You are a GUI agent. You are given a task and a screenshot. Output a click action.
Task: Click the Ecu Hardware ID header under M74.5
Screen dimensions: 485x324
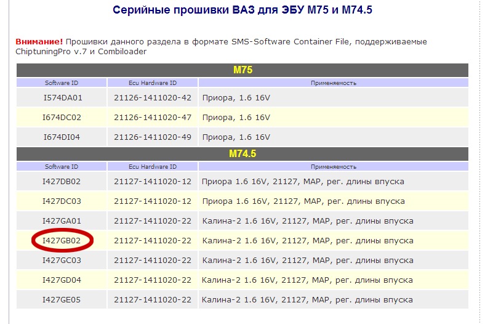coord(153,167)
